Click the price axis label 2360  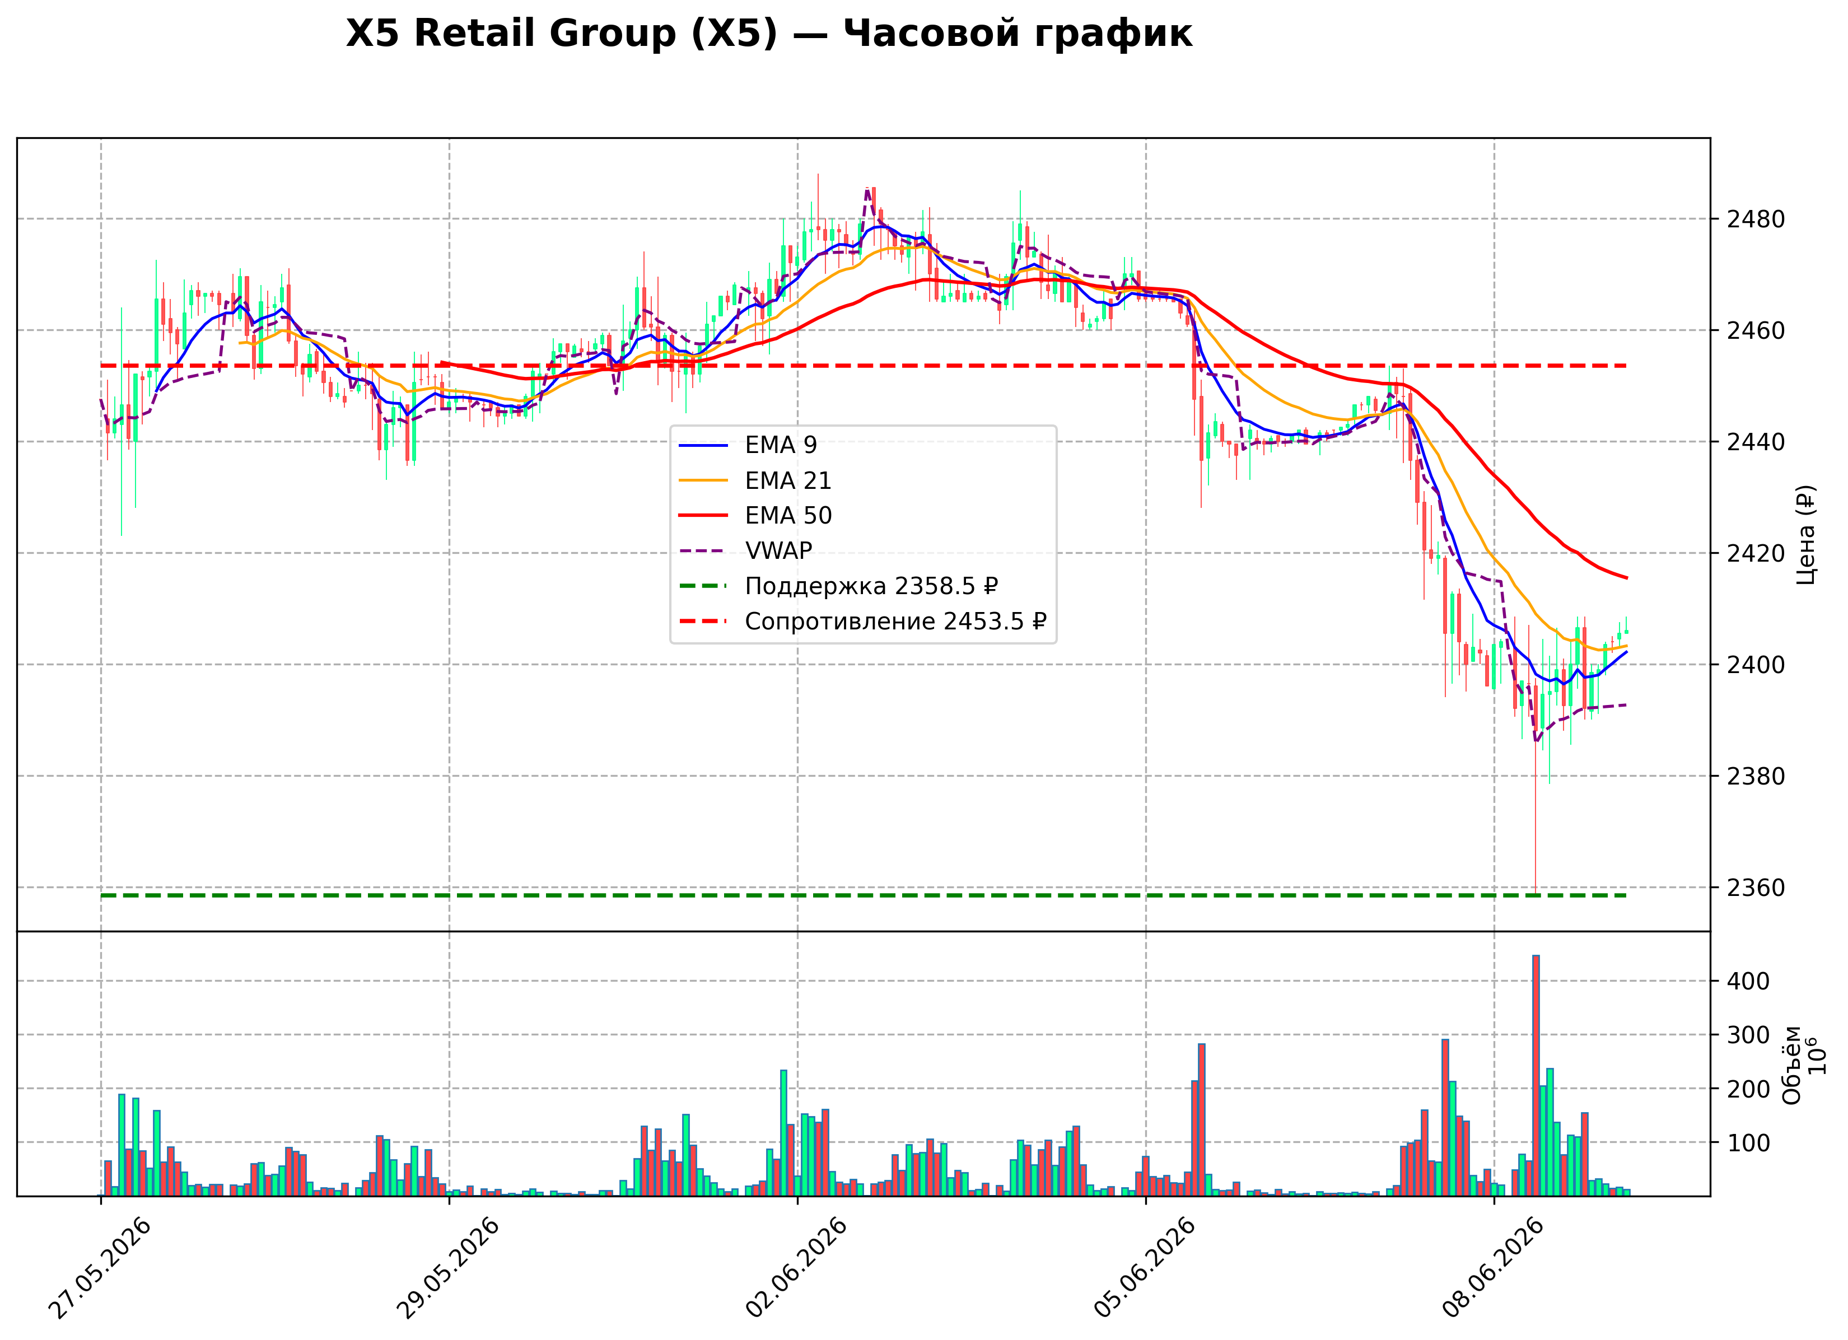pyautogui.click(x=1756, y=888)
